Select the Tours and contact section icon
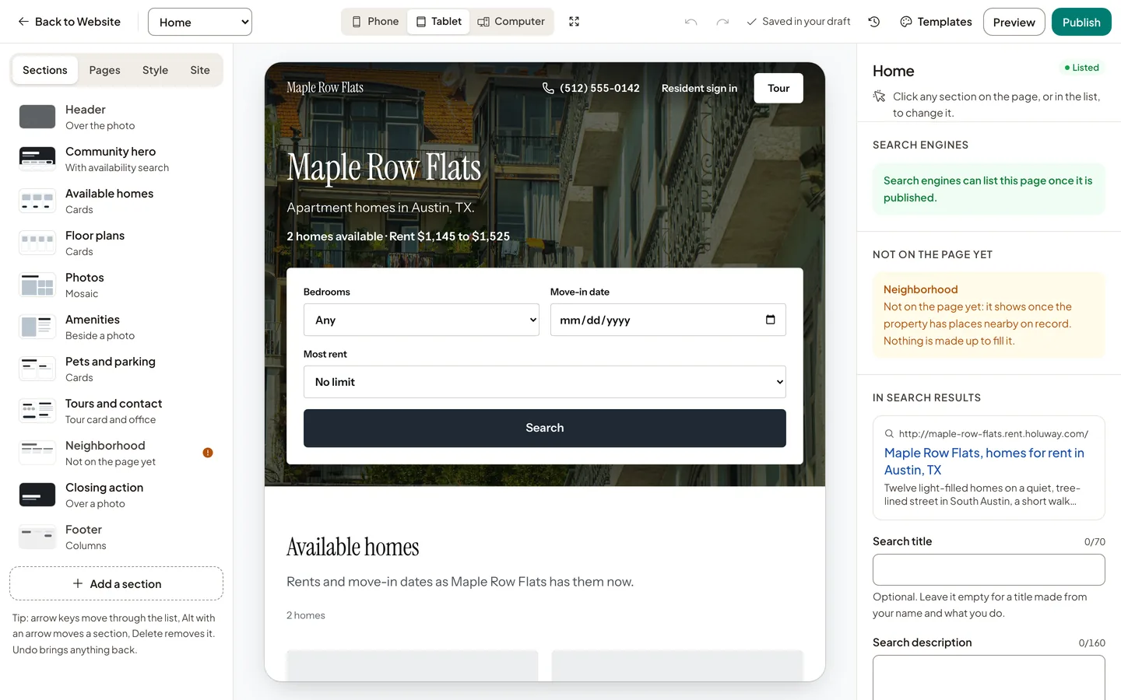Viewport: 1121px width, 700px height. click(x=37, y=411)
